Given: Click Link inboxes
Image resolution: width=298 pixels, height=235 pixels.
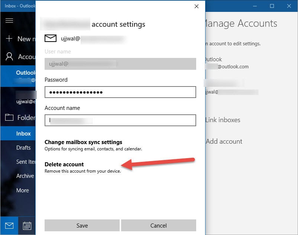Looking at the screenshot, I should click(x=223, y=120).
